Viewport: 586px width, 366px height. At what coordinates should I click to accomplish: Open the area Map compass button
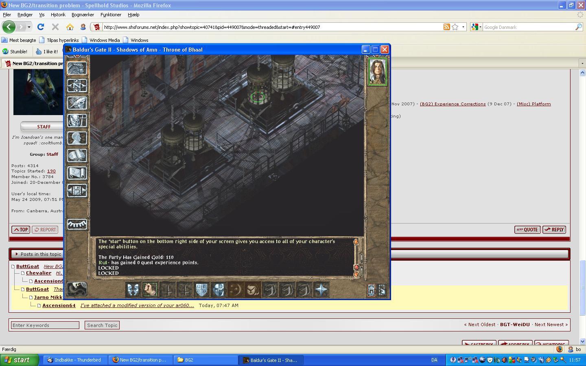coord(77,85)
